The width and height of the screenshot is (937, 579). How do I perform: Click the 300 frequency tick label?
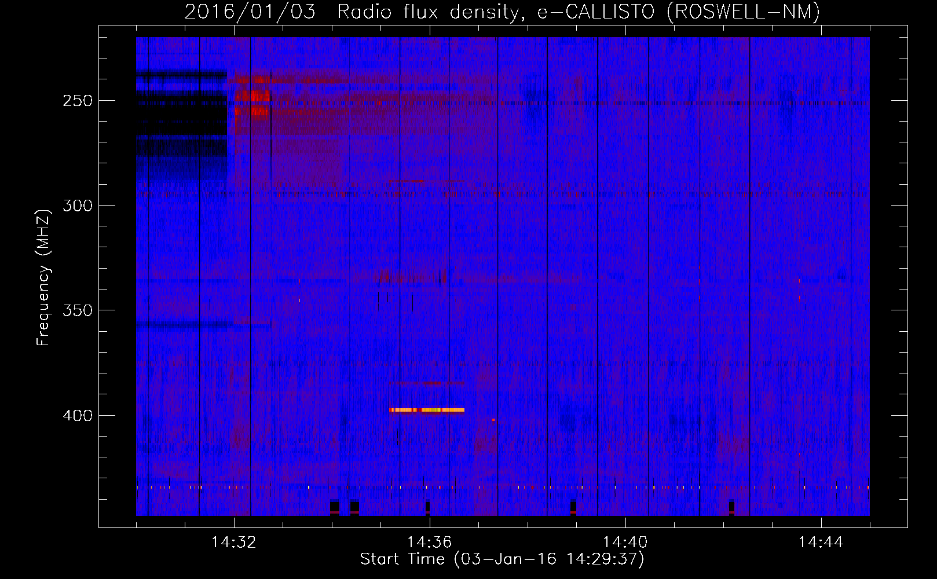click(78, 206)
